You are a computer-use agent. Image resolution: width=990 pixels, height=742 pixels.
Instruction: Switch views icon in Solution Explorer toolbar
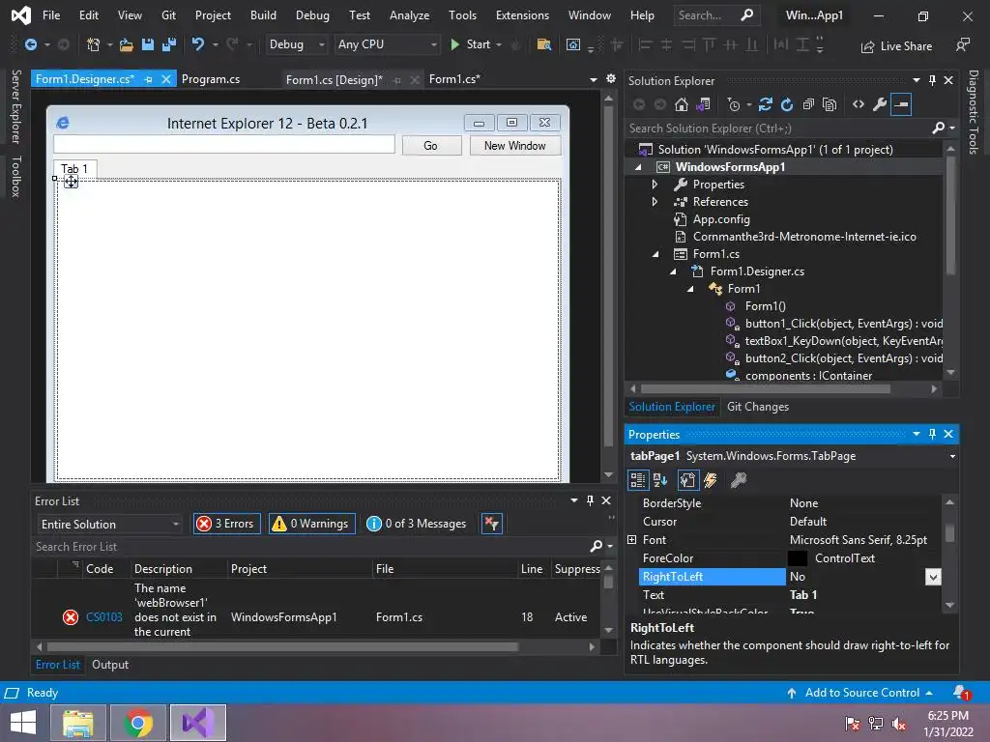click(703, 104)
